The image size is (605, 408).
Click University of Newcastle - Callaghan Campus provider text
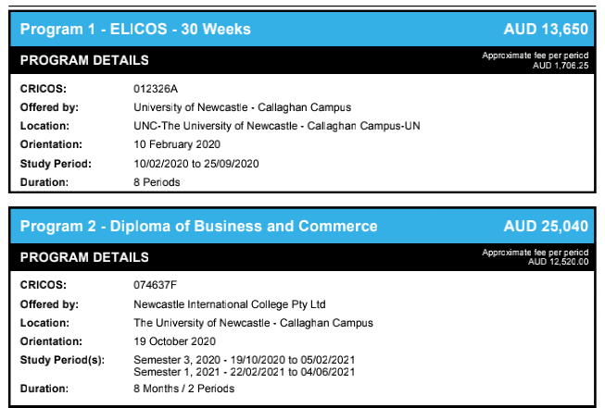pyautogui.click(x=243, y=107)
